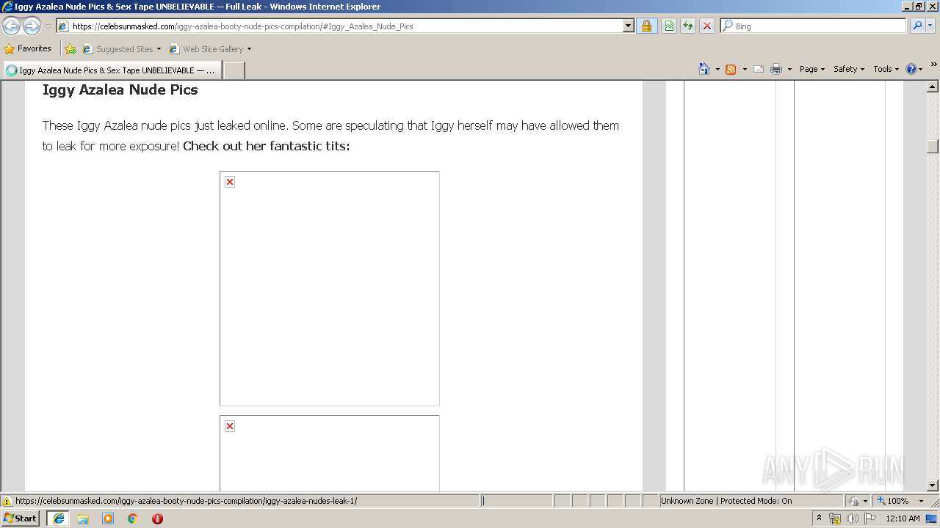Click the vertical scrollbar thumb
The image size is (940, 528).
[933, 146]
